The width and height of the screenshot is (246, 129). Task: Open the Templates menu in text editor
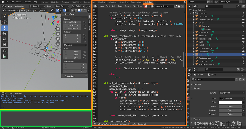pos(137,6)
